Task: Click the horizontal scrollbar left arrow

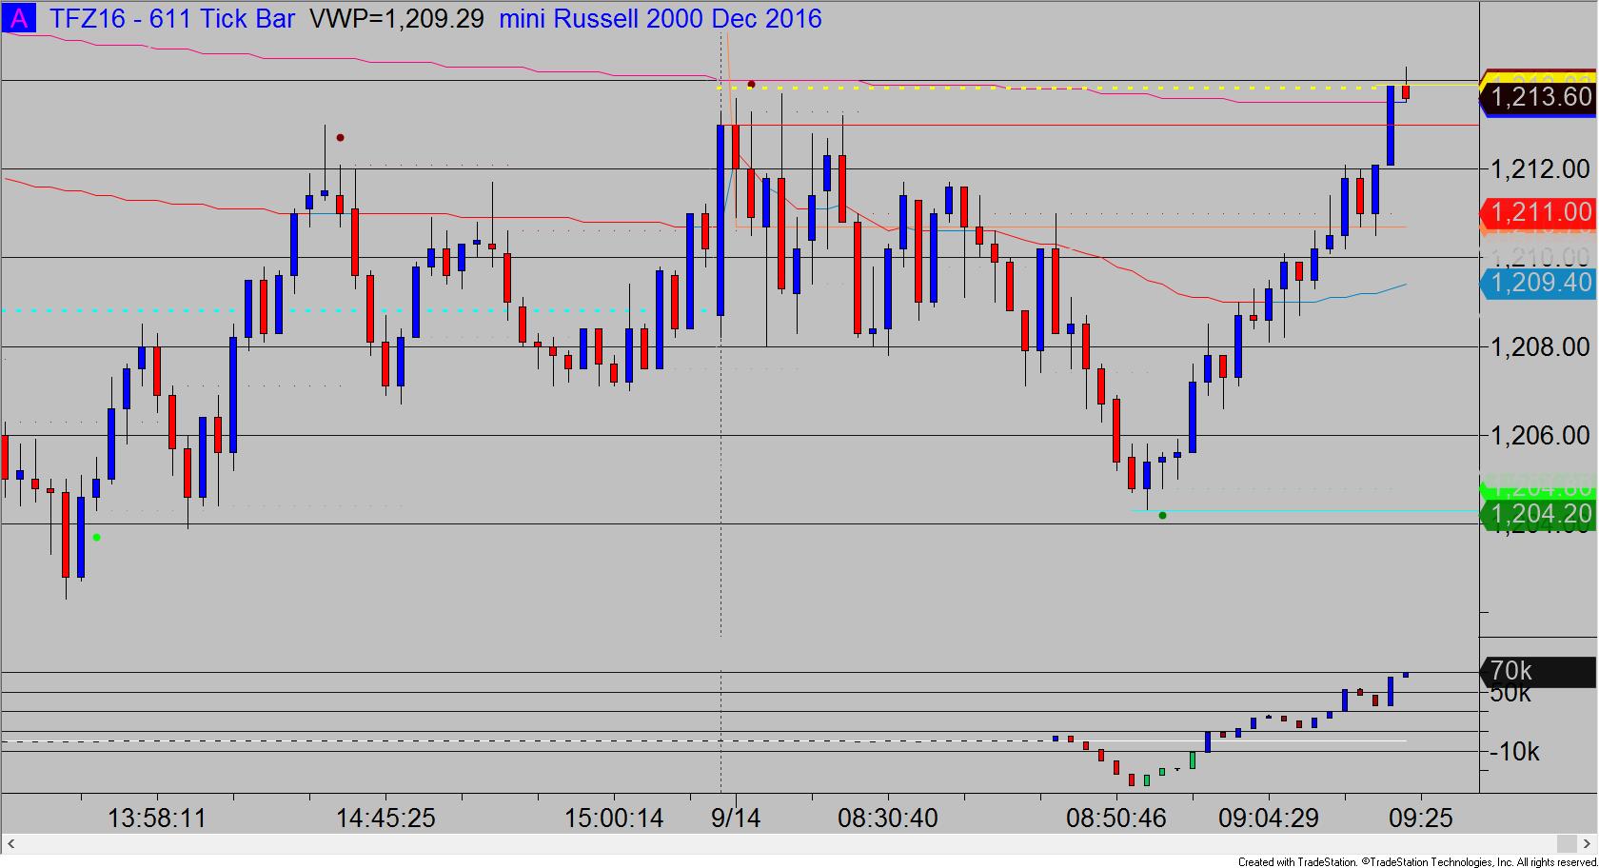Action: [11, 844]
